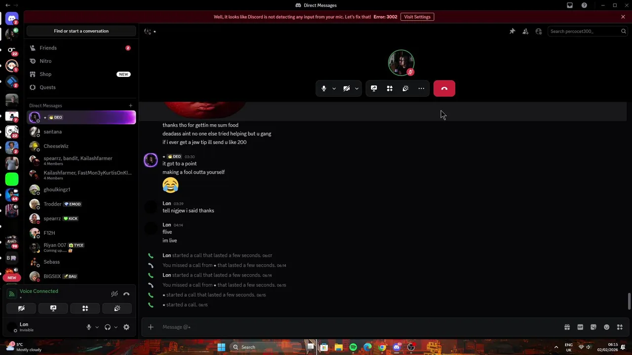Click Visit Settings in error banner
This screenshot has height=355, width=632.
pyautogui.click(x=417, y=17)
